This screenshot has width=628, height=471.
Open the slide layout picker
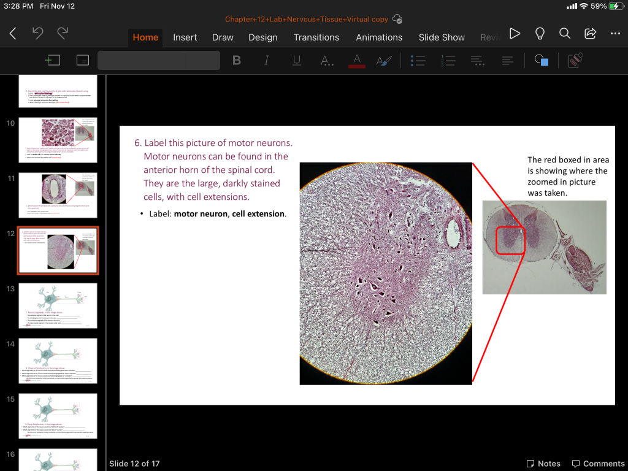83,60
